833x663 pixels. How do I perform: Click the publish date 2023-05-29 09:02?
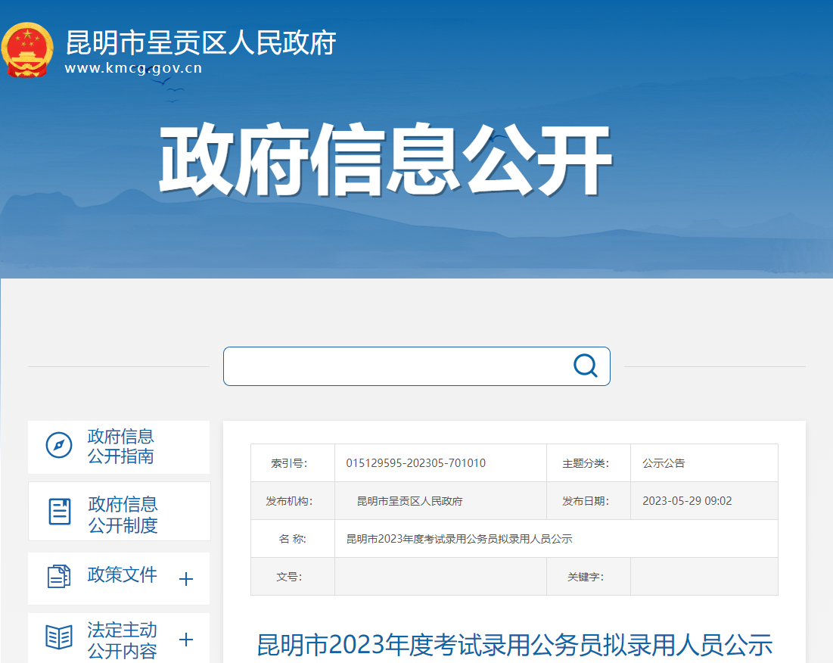[x=687, y=501]
